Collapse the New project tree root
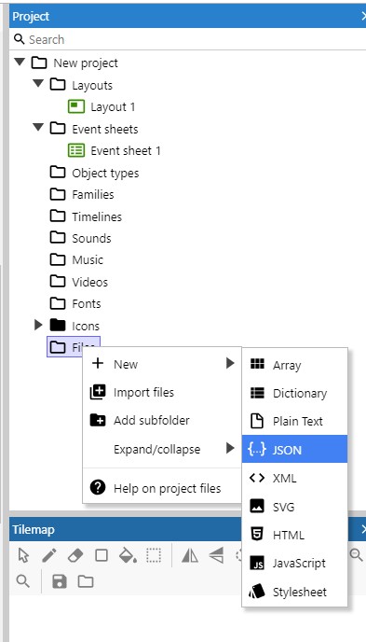Image resolution: width=366 pixels, height=642 pixels. [20, 62]
